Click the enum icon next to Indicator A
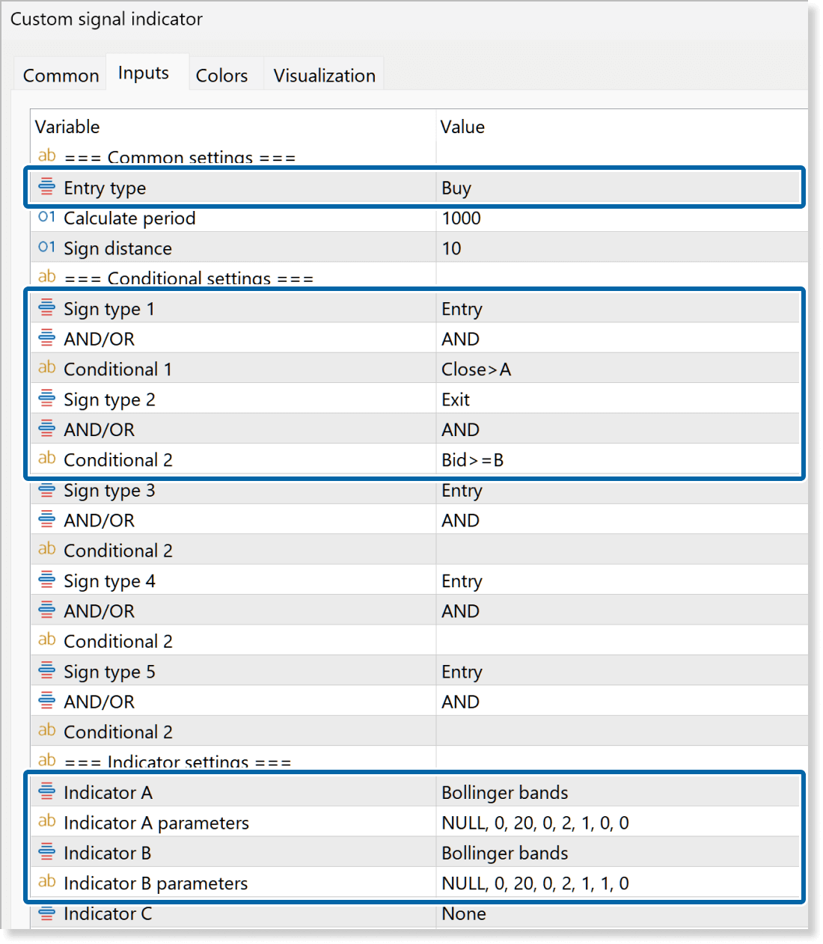Viewport: 823px width, 944px height. tap(46, 791)
